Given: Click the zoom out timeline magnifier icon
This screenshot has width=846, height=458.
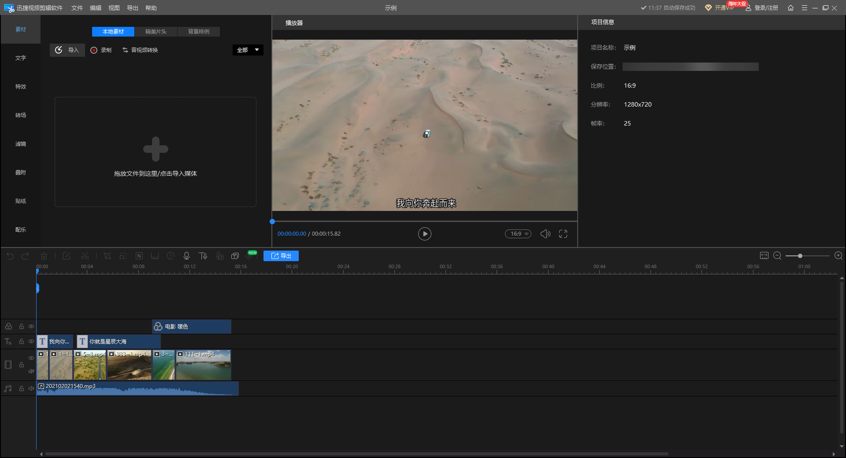Looking at the screenshot, I should click(777, 256).
